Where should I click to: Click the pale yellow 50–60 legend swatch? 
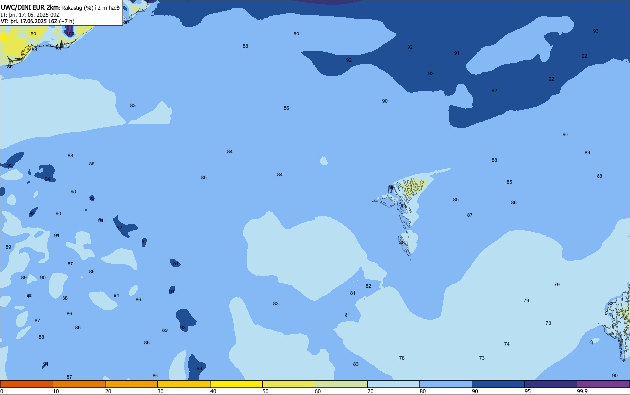click(x=288, y=384)
